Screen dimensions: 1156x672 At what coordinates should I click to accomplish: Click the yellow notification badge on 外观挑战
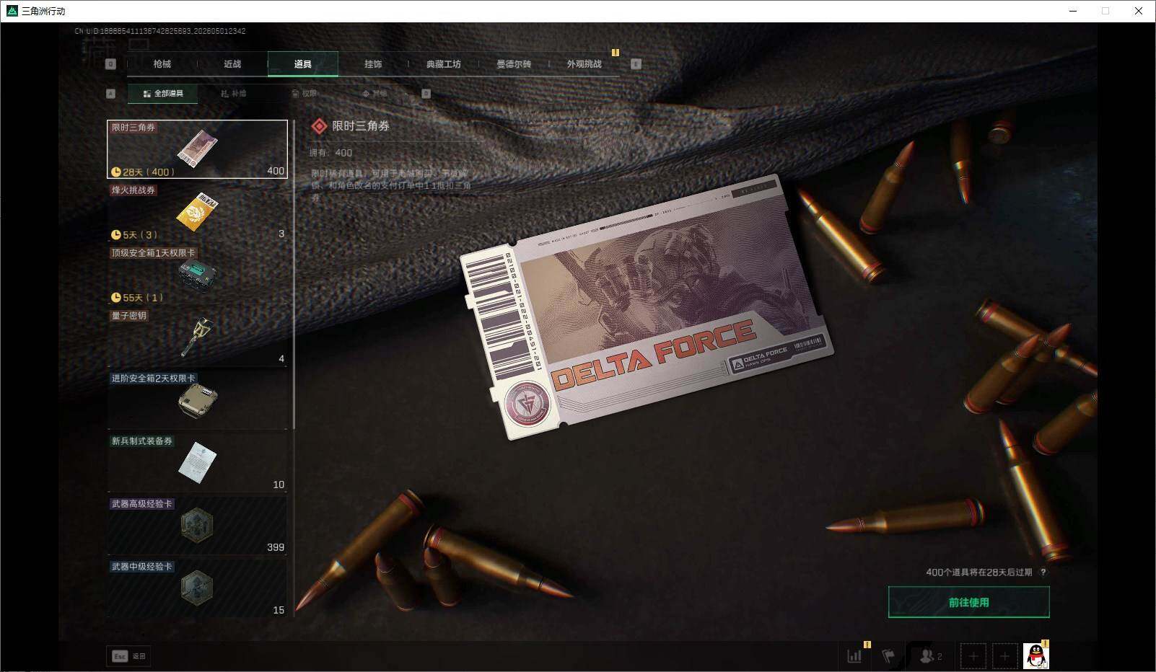(616, 53)
